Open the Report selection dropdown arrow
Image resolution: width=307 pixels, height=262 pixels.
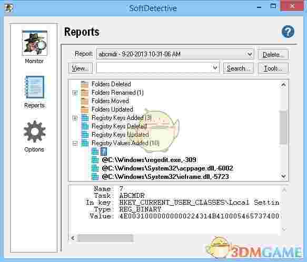(x=250, y=54)
